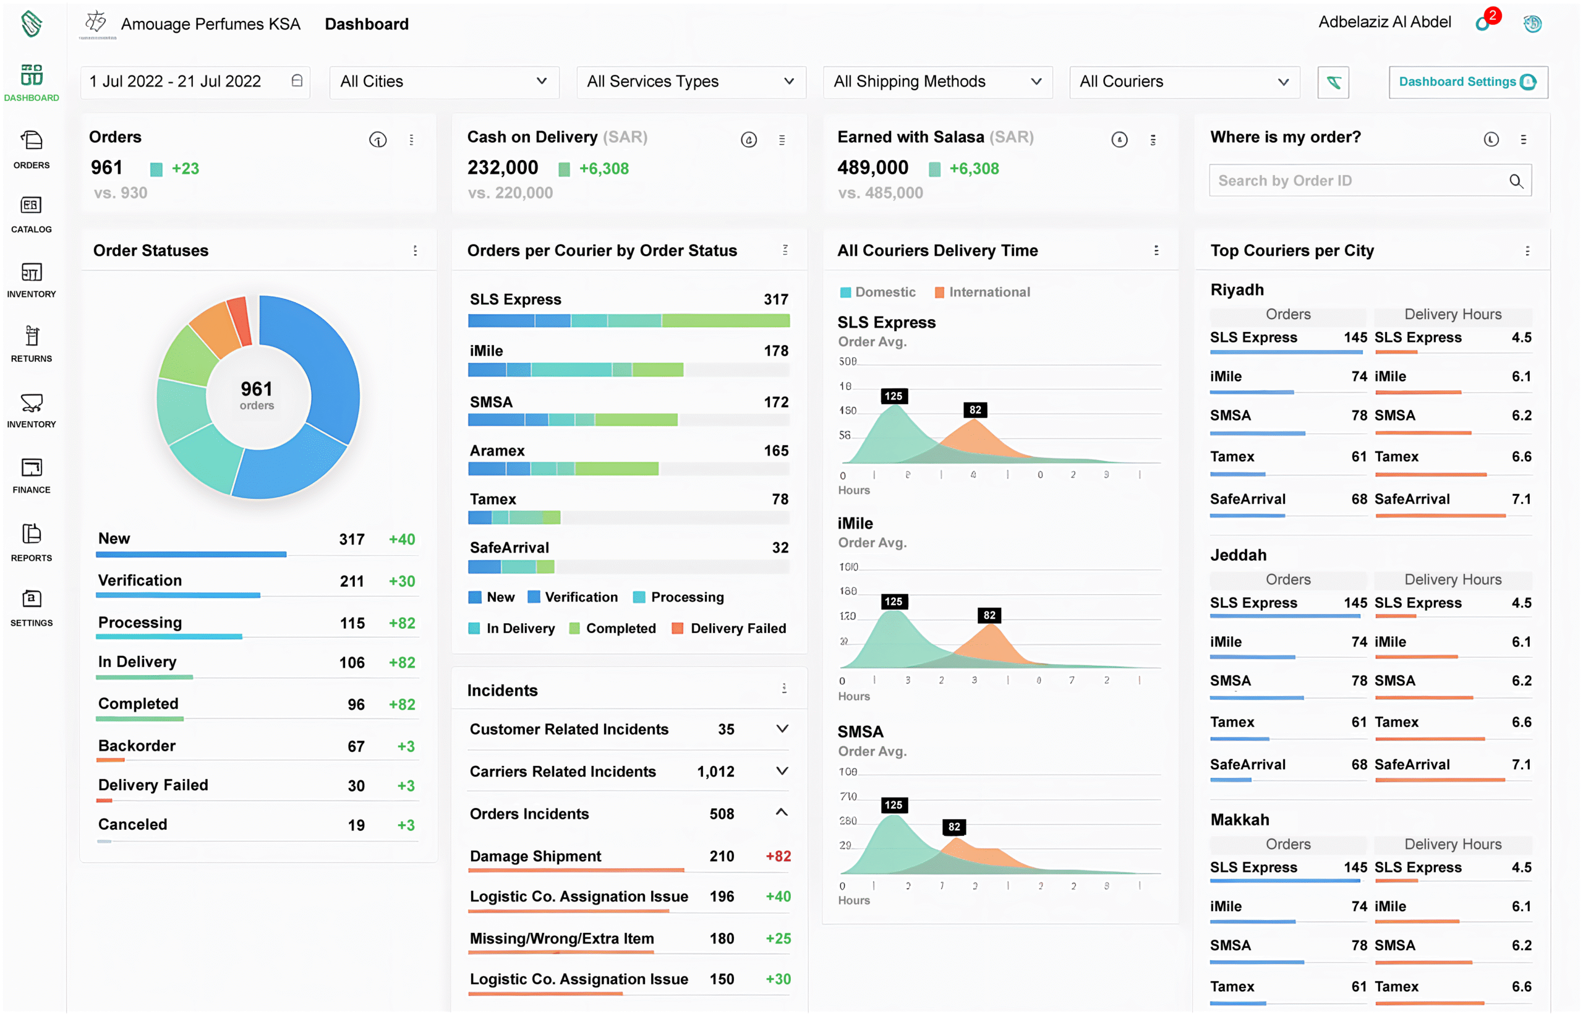The image size is (1583, 1014).
Task: Open the user profile avatar icon
Action: point(1532,23)
